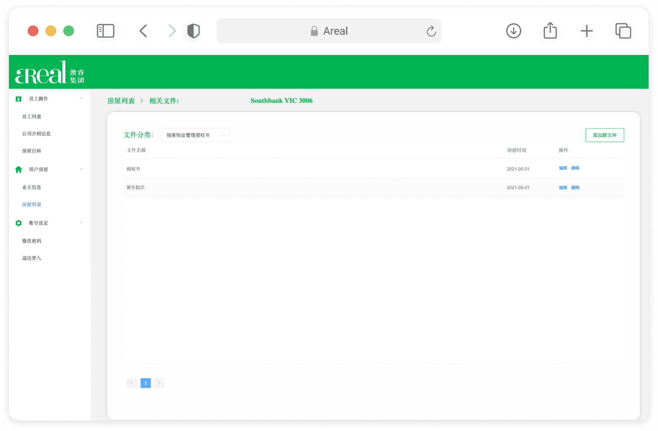Click the Southbank VIC 3006 address text
This screenshot has height=431, width=658.
[x=282, y=101]
